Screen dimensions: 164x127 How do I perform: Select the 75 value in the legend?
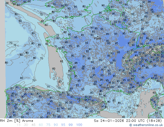[48, 125]
